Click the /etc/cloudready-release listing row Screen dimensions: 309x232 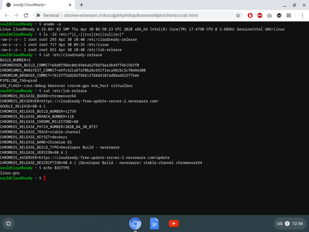coord(68,40)
